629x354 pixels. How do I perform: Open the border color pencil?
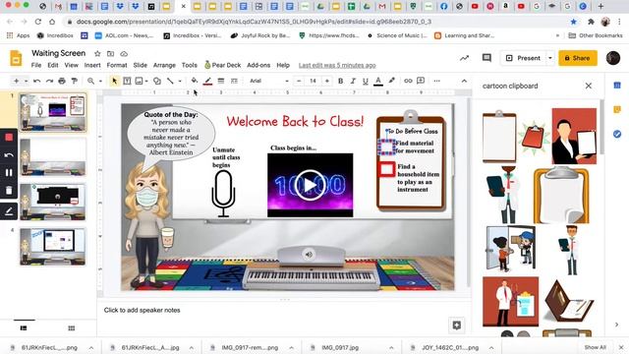(x=207, y=81)
